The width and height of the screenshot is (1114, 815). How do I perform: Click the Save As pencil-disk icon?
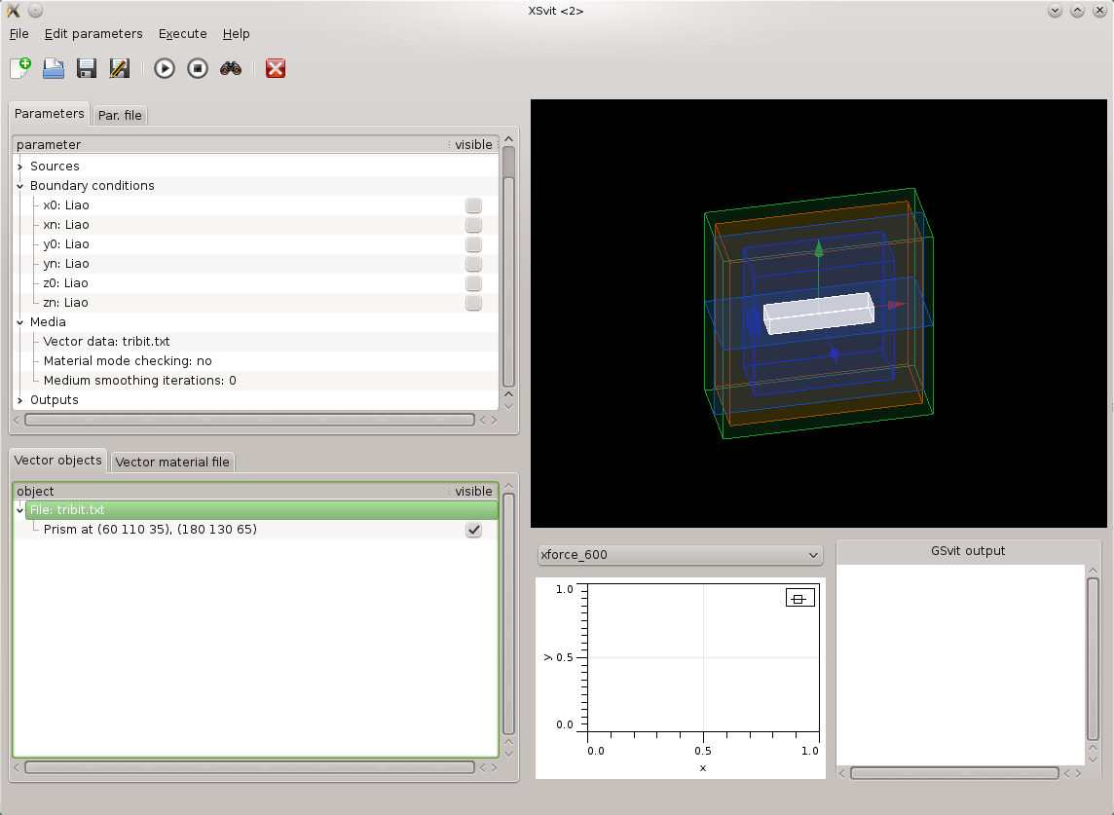(x=120, y=68)
